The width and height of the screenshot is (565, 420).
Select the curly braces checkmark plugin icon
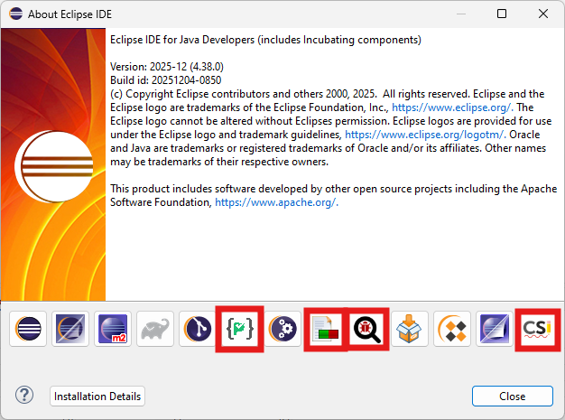click(x=239, y=329)
